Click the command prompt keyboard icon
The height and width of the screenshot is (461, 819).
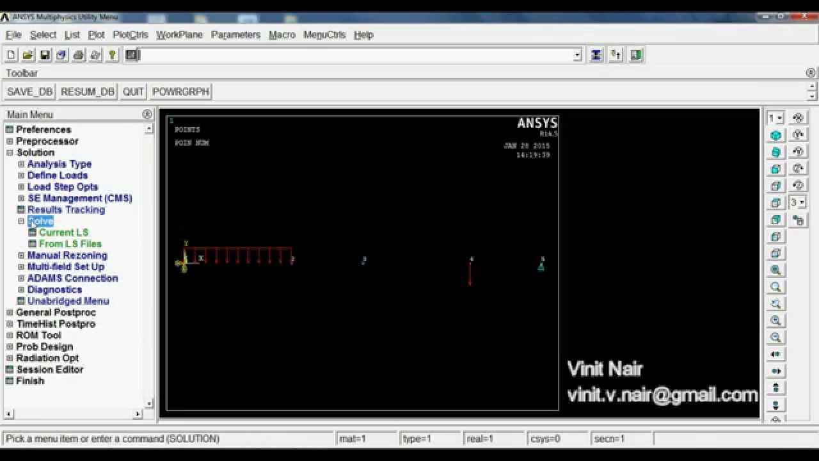coord(131,55)
